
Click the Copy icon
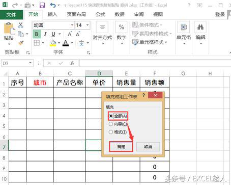(x=21, y=34)
